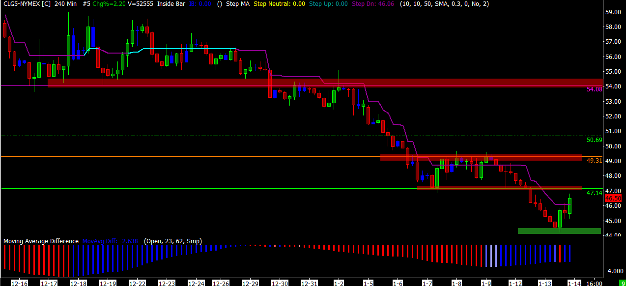Open Step MA parameters (10, 10, 50, SMA...)
This screenshot has width=626, height=286.
click(x=445, y=4)
